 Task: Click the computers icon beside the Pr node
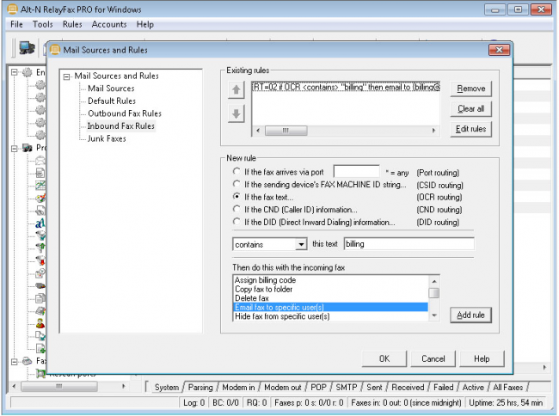tap(28, 148)
